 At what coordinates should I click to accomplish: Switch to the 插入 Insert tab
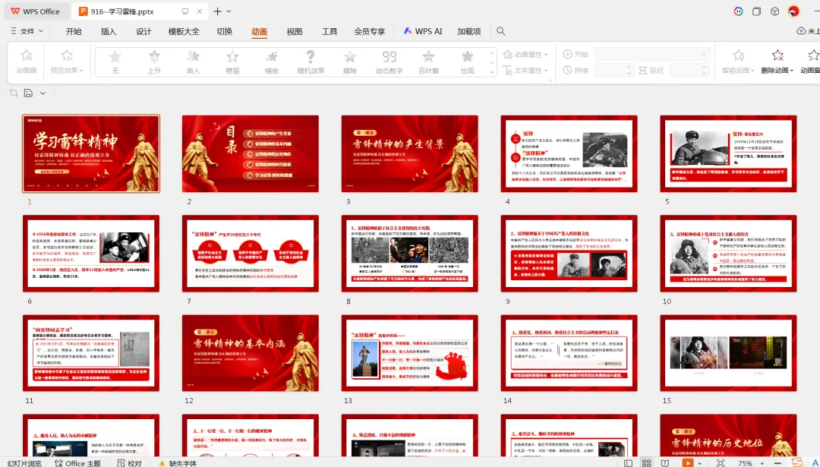coord(109,31)
